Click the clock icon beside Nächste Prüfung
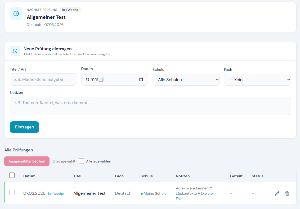 coord(16,13)
